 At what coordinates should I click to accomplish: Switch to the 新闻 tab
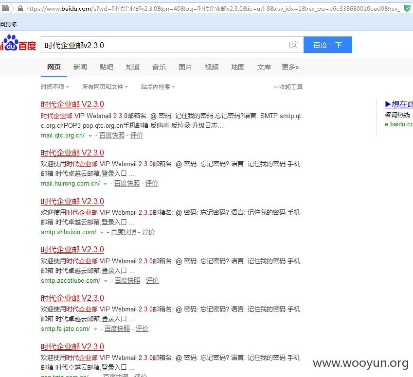tap(80, 67)
